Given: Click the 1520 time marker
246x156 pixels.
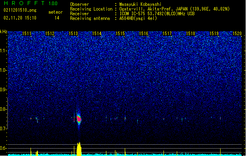Looking at the screenshot, I should (237, 33).
